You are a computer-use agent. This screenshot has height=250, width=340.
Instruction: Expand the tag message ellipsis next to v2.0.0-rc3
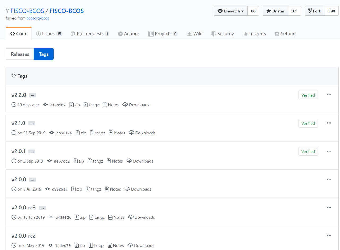[x=42, y=208]
